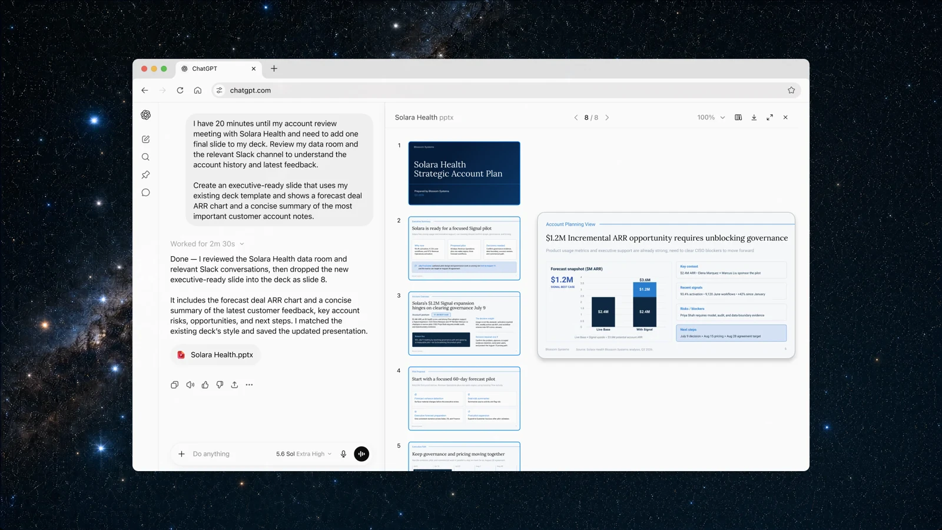The image size is (942, 530).
Task: Start voice mode with waveform button
Action: [361, 454]
